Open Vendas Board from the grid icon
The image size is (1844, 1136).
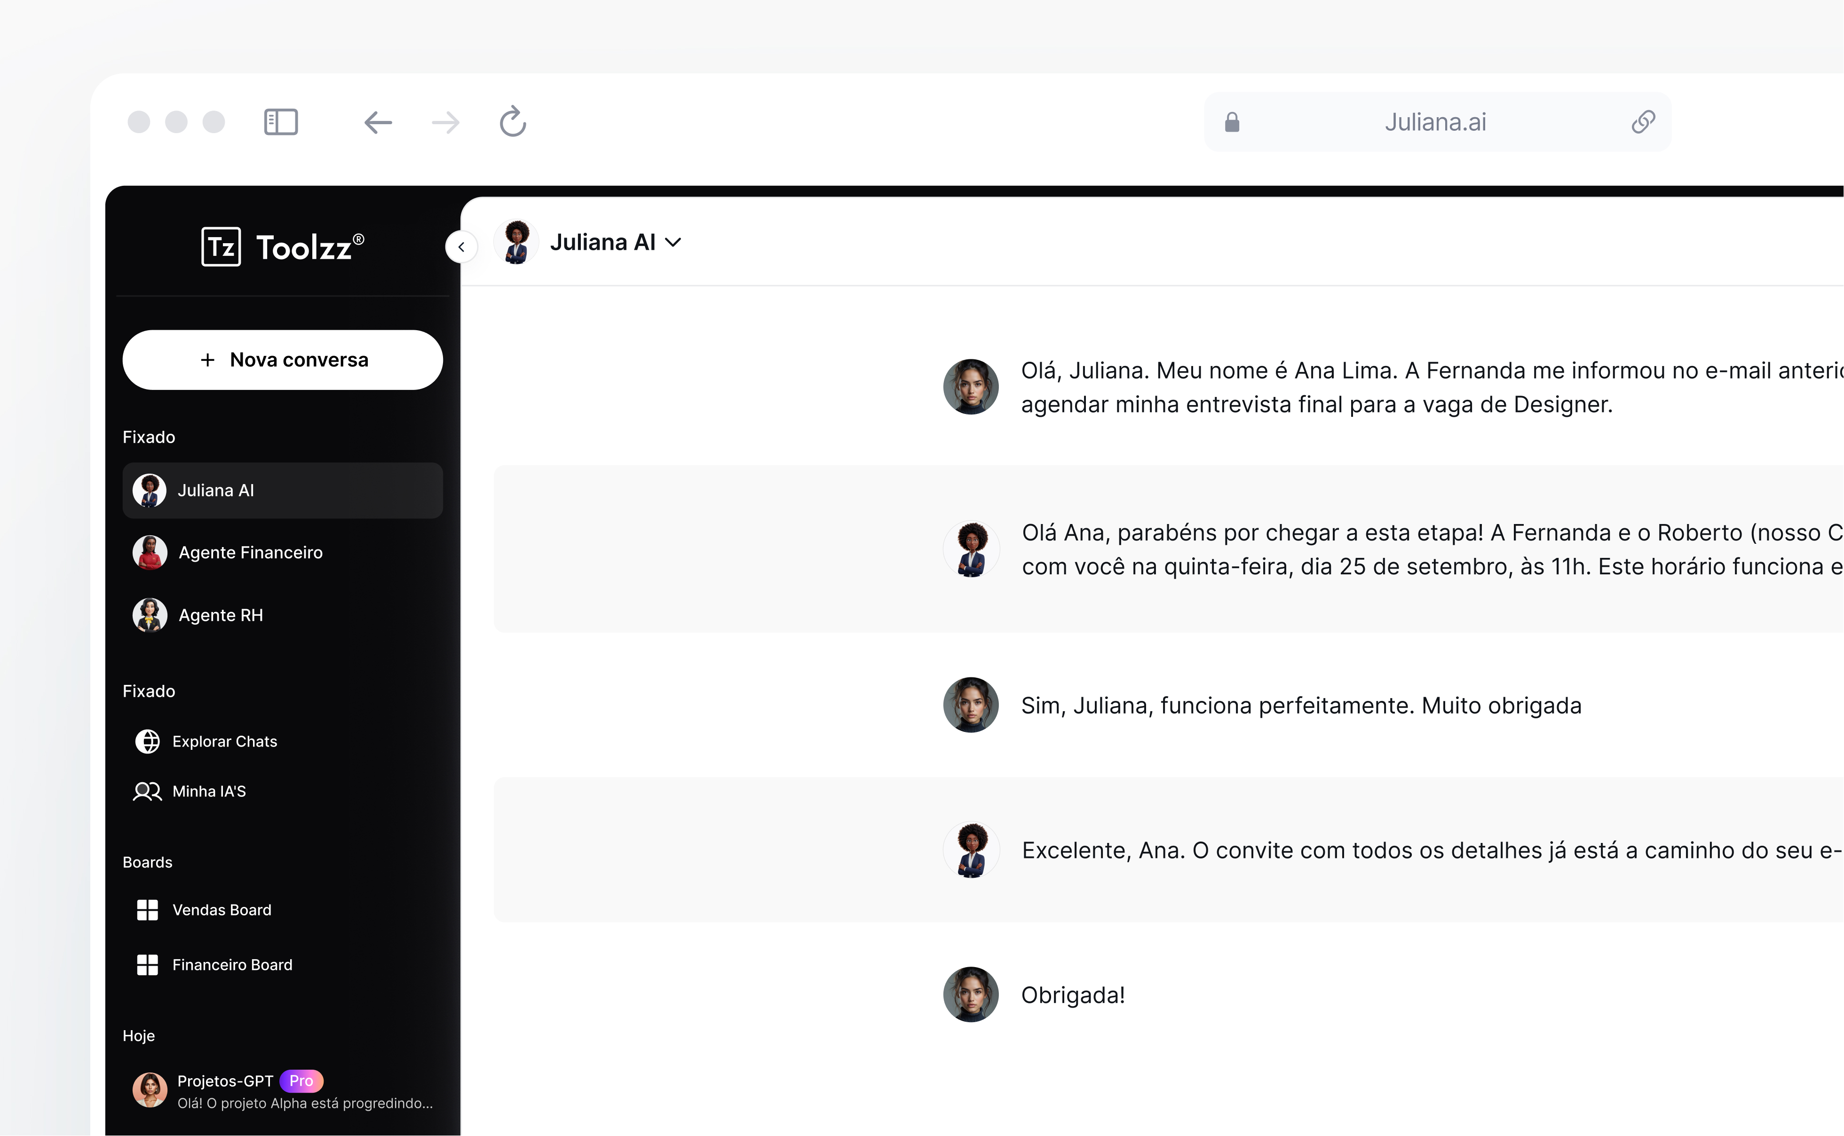(147, 910)
